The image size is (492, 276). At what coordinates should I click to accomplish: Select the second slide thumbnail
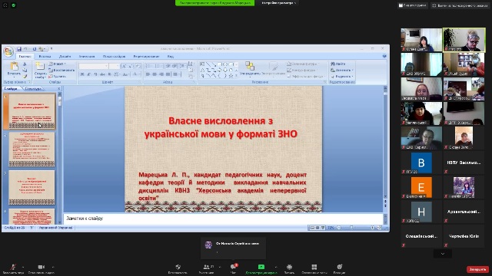coord(32,149)
